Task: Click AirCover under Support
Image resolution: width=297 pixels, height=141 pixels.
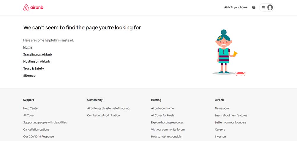Action: (29, 115)
